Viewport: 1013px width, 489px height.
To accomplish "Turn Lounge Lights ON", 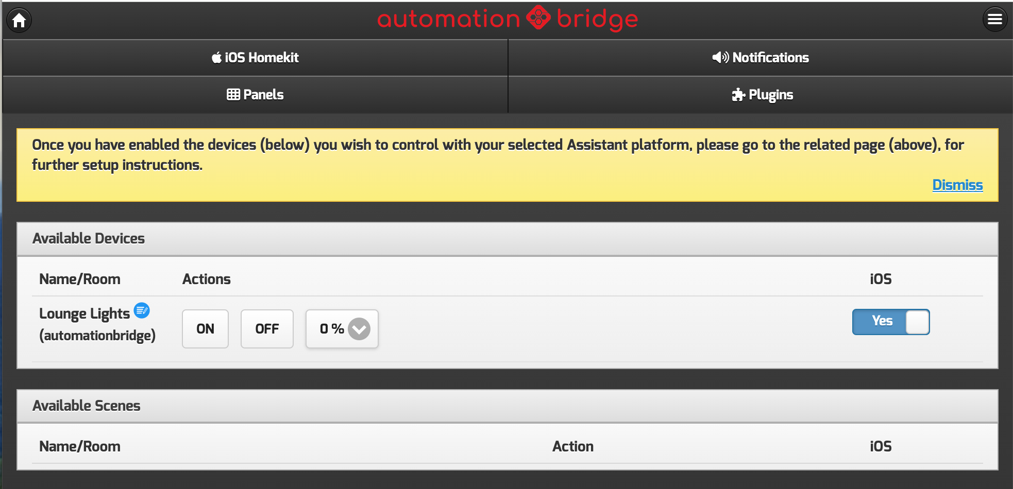I will pyautogui.click(x=205, y=329).
